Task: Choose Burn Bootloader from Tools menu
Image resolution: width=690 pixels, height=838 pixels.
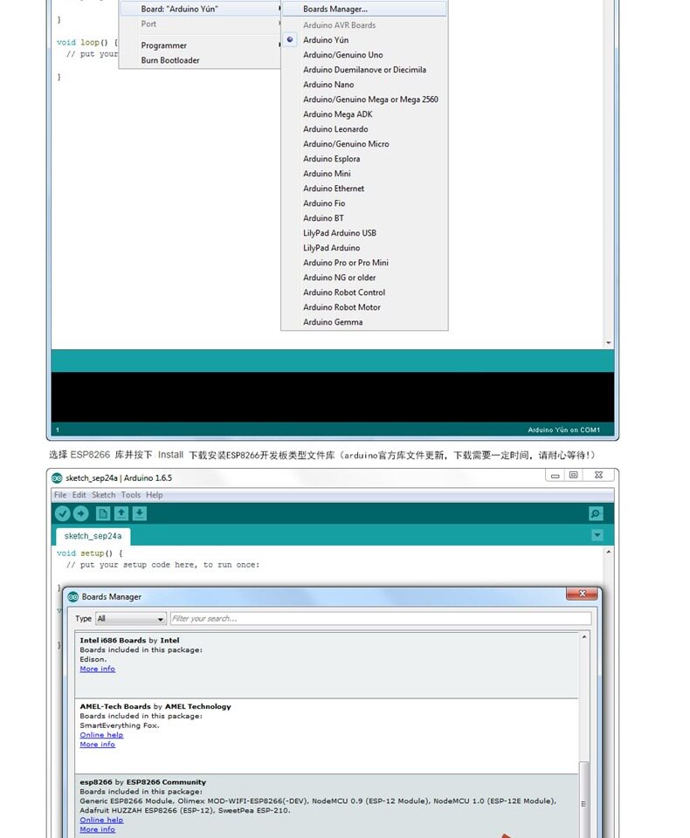Action: [x=201, y=60]
